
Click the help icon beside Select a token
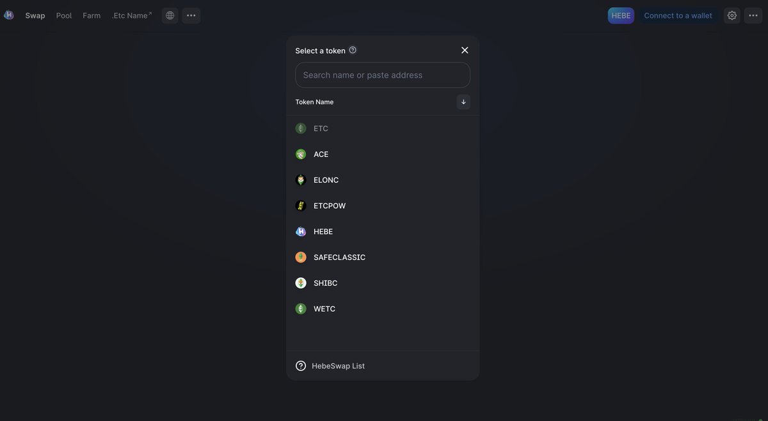(x=353, y=50)
